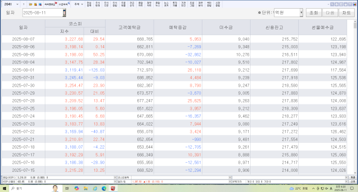Click the printer icon at top right
The height and width of the screenshot is (192, 358).
[x=337, y=4]
